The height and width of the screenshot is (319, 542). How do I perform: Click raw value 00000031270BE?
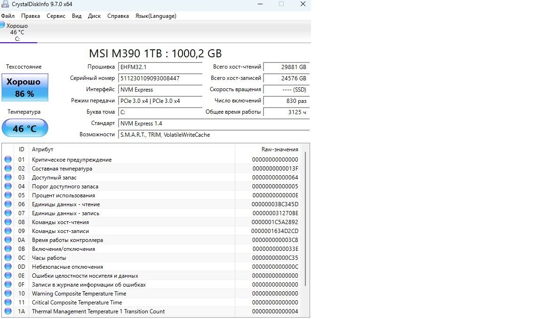click(x=275, y=213)
